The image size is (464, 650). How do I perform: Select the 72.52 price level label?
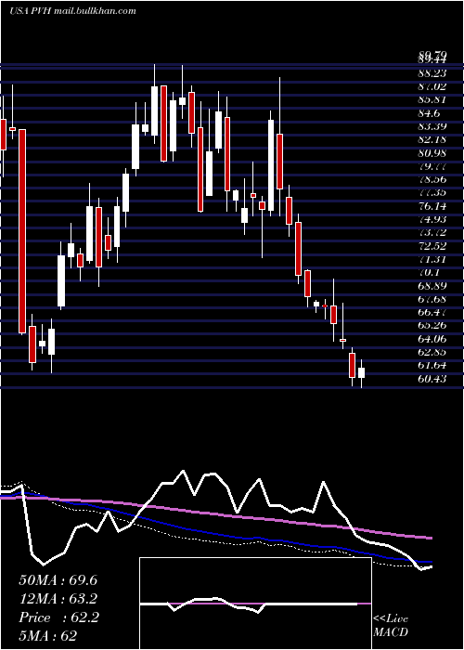click(x=432, y=246)
